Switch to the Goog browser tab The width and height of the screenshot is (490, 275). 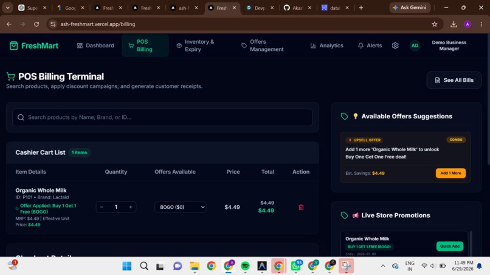pos(71,8)
